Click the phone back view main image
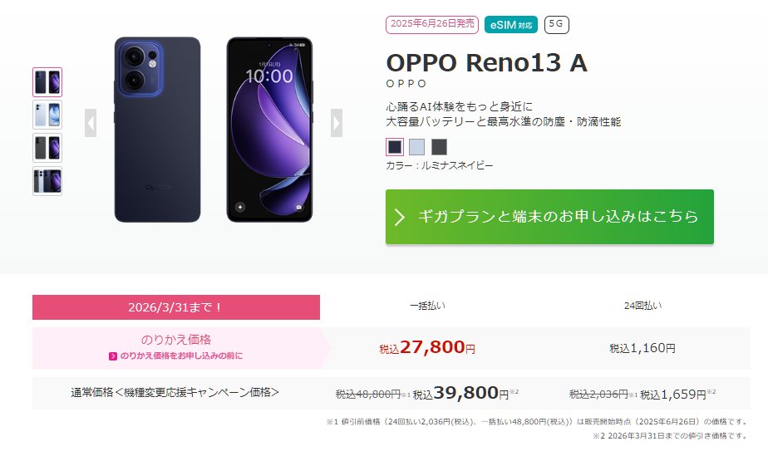This screenshot has height=456, width=768. (x=158, y=130)
